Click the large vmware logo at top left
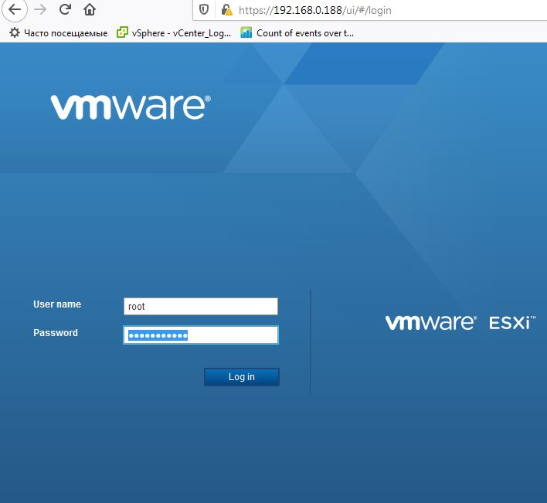The height and width of the screenshot is (503, 547). (130, 107)
